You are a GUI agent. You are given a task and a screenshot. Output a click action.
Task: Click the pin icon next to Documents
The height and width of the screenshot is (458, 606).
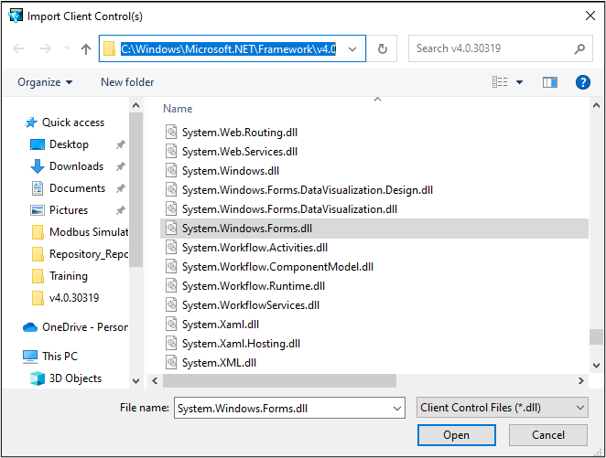pyautogui.click(x=121, y=188)
